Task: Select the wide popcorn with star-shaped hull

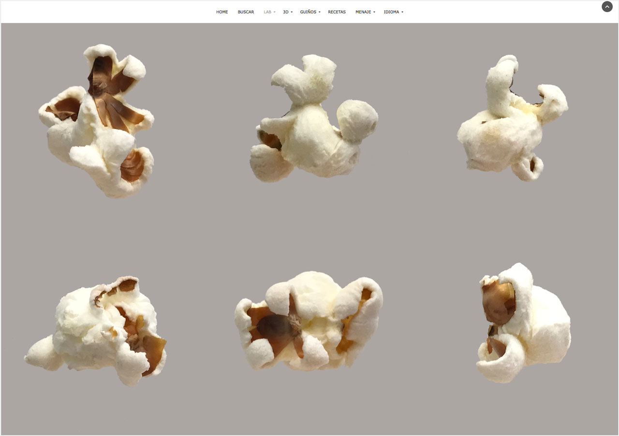Action: click(x=309, y=321)
